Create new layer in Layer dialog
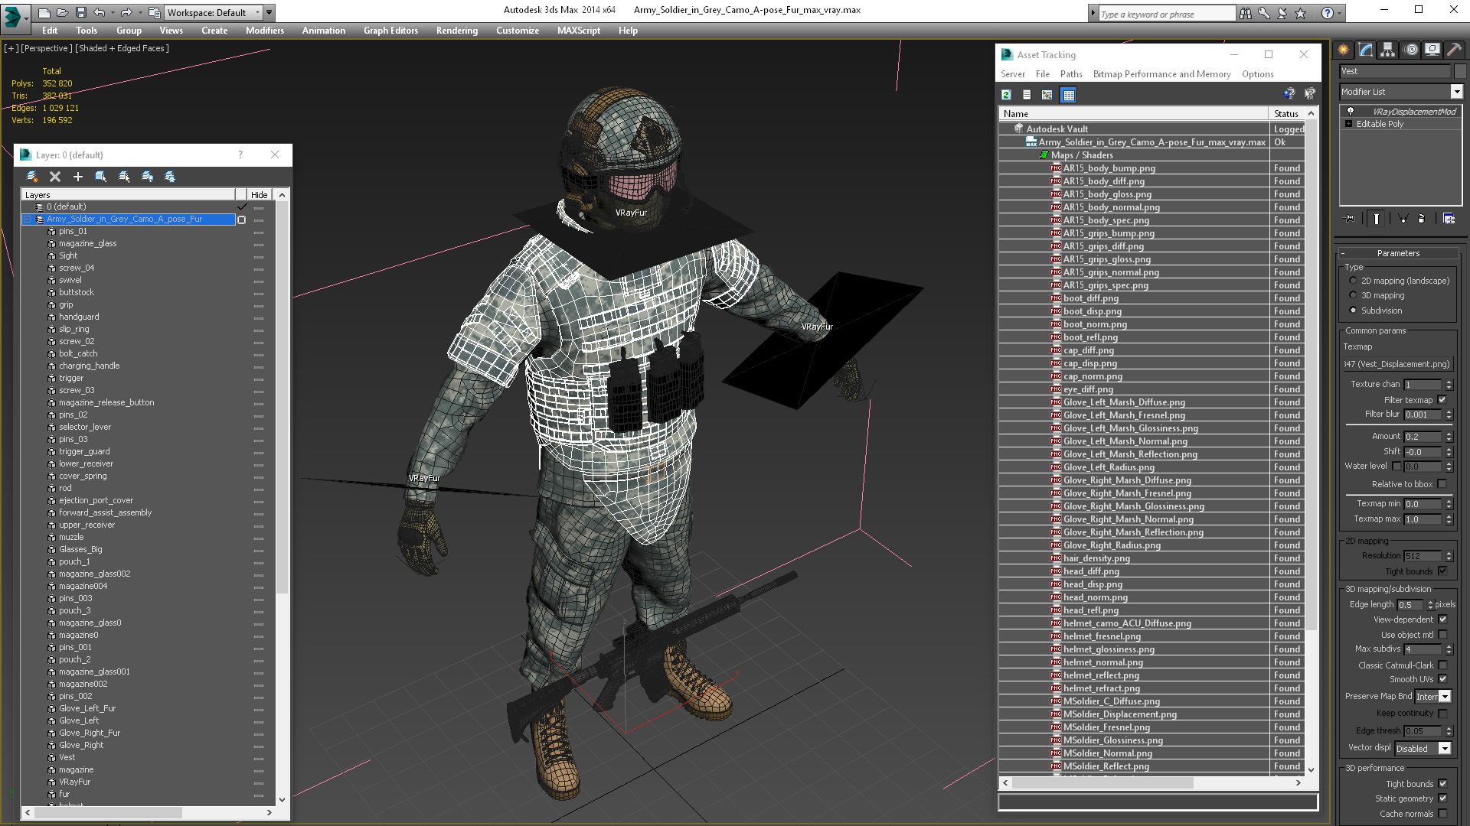 [31, 177]
